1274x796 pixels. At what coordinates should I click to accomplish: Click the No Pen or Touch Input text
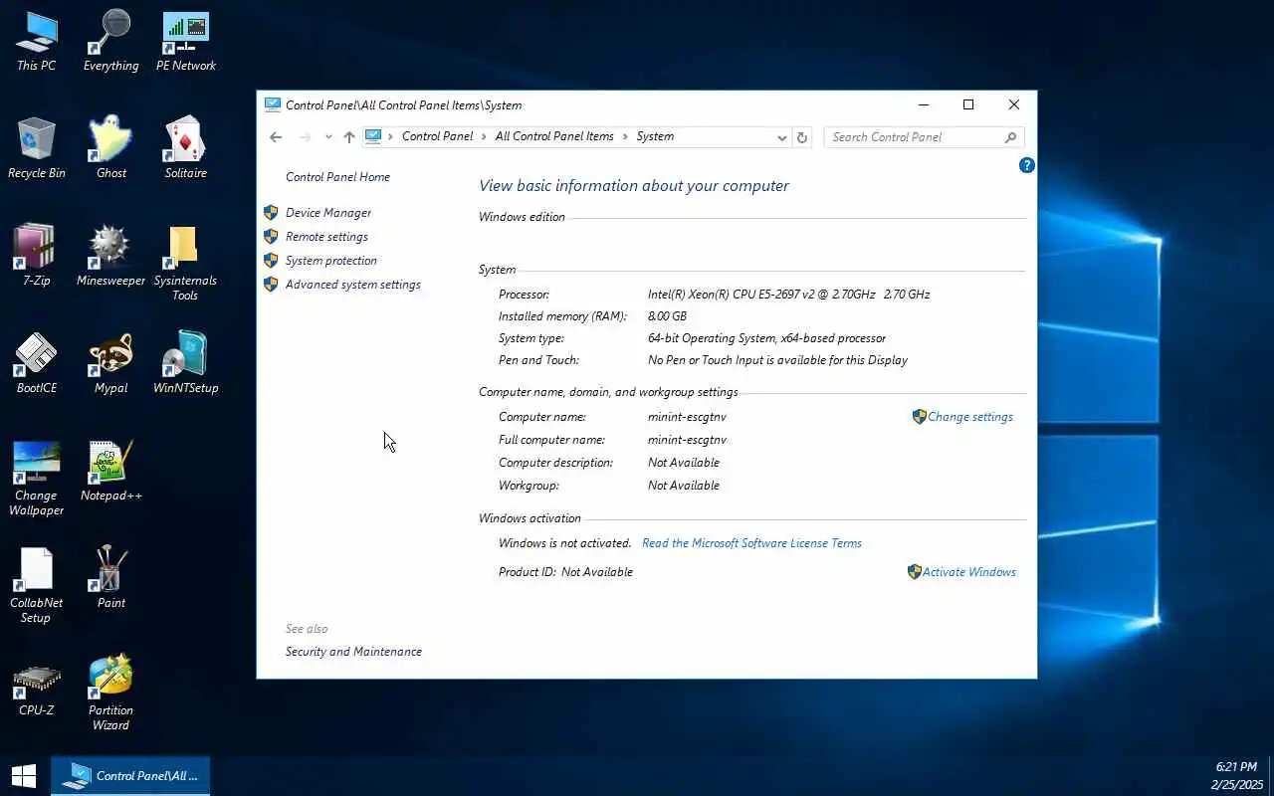(777, 360)
